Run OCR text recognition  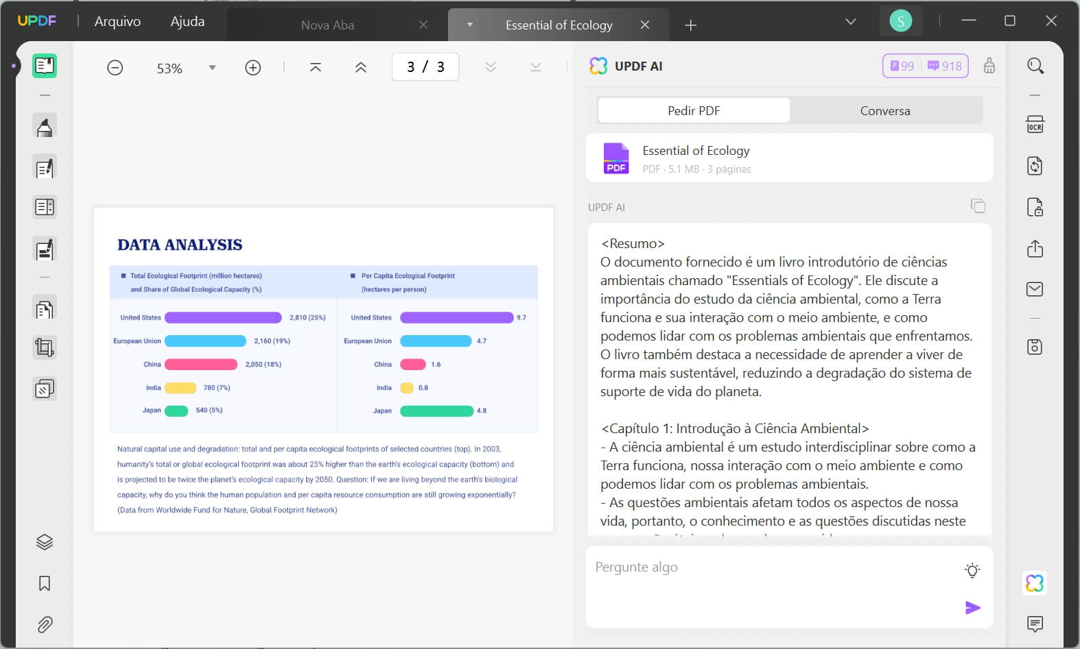[1035, 125]
